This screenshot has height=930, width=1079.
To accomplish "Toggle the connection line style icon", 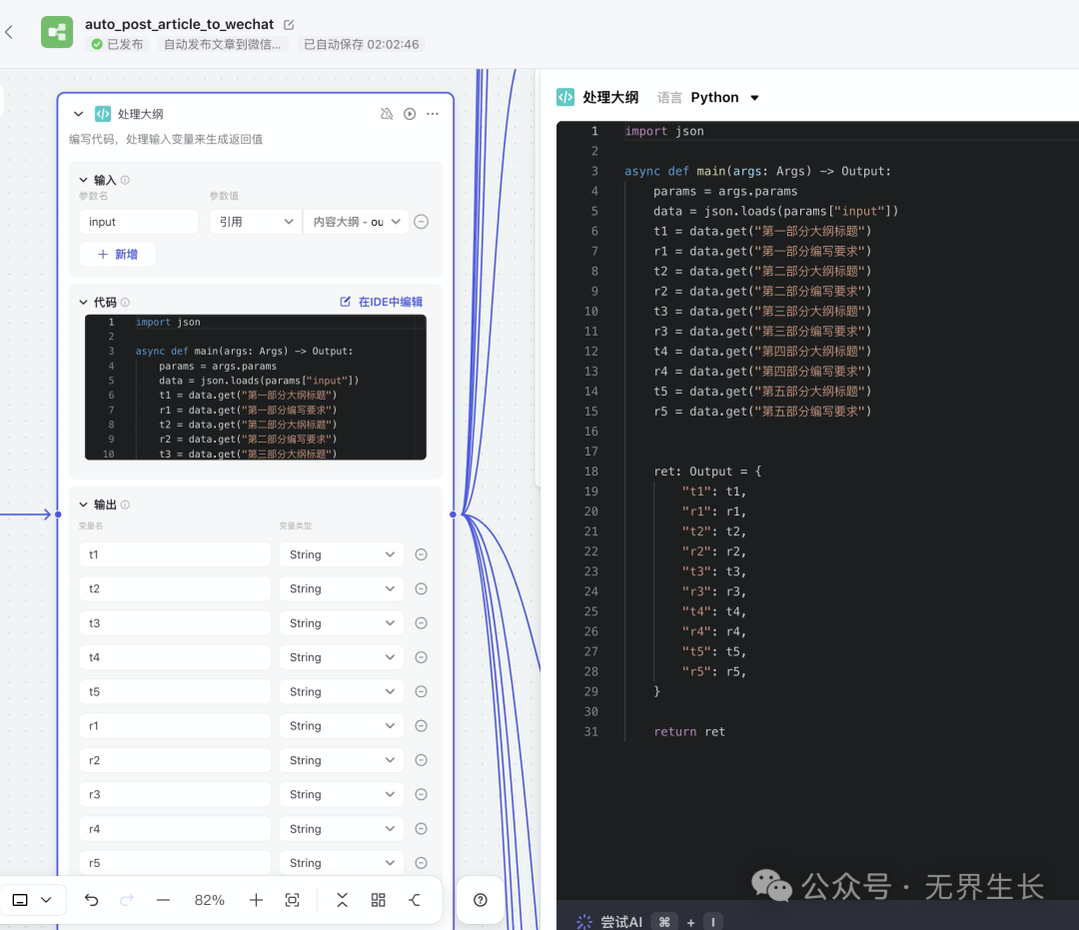I will point(415,900).
